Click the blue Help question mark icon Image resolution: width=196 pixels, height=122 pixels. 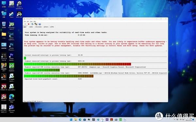40,24
